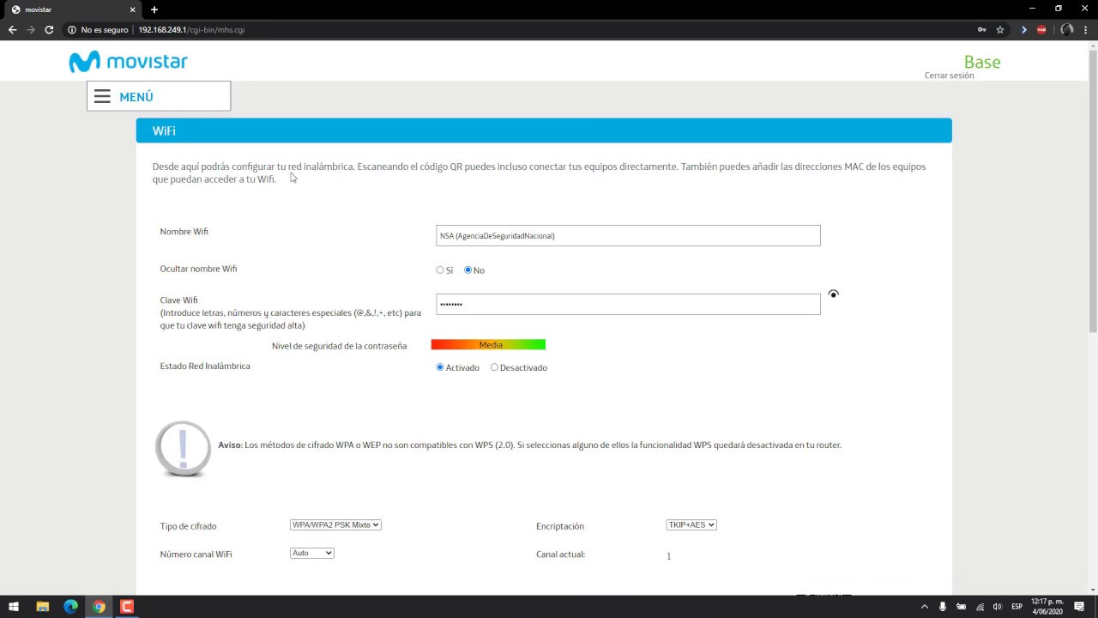Viewport: 1098px width, 618px height.
Task: Open the Windows notification center icon
Action: point(1079,607)
